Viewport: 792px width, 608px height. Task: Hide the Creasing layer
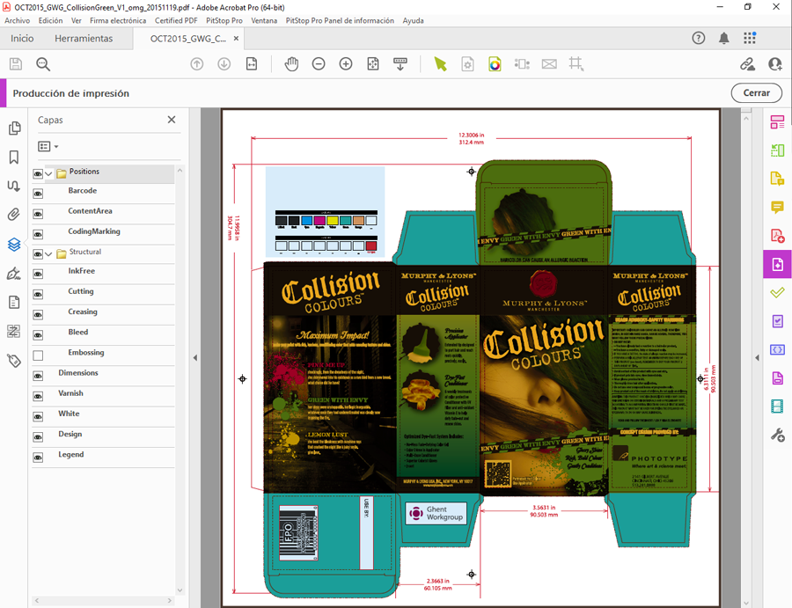click(x=38, y=315)
